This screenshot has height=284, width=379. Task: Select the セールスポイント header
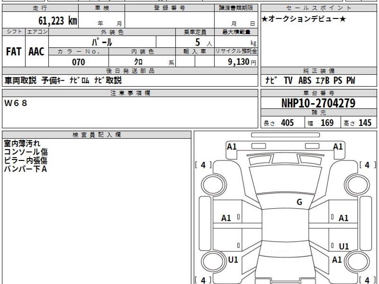pyautogui.click(x=319, y=8)
